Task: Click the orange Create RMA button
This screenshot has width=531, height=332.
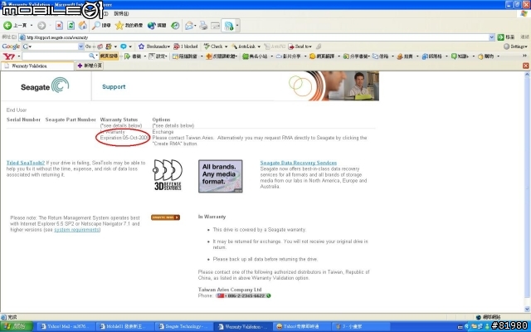Action: coord(165,217)
